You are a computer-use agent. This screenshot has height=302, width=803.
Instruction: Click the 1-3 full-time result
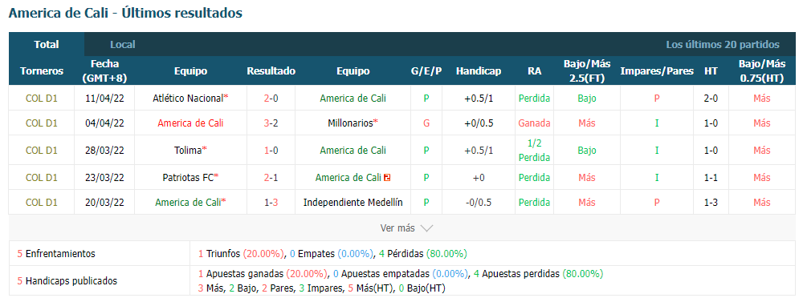(x=271, y=203)
